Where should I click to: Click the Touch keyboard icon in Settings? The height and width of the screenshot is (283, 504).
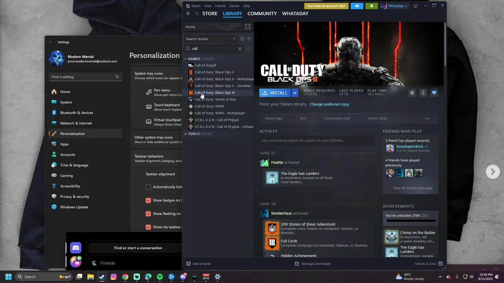tap(149, 107)
